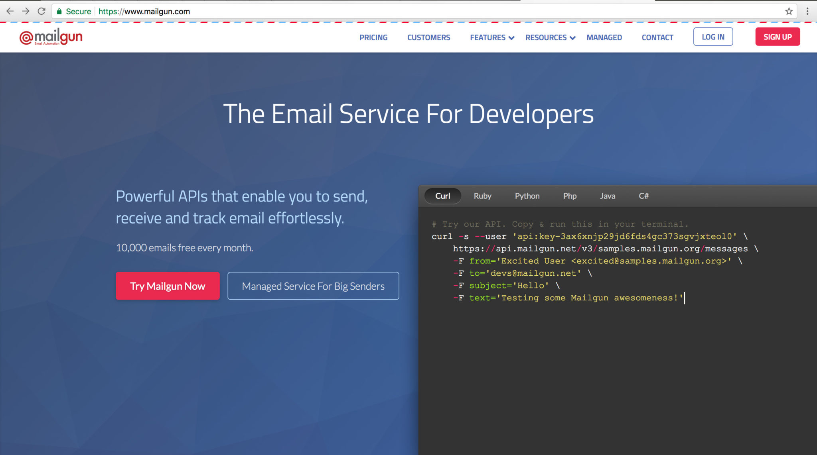
Task: Click '10,000 emails free every month' text
Action: 184,248
